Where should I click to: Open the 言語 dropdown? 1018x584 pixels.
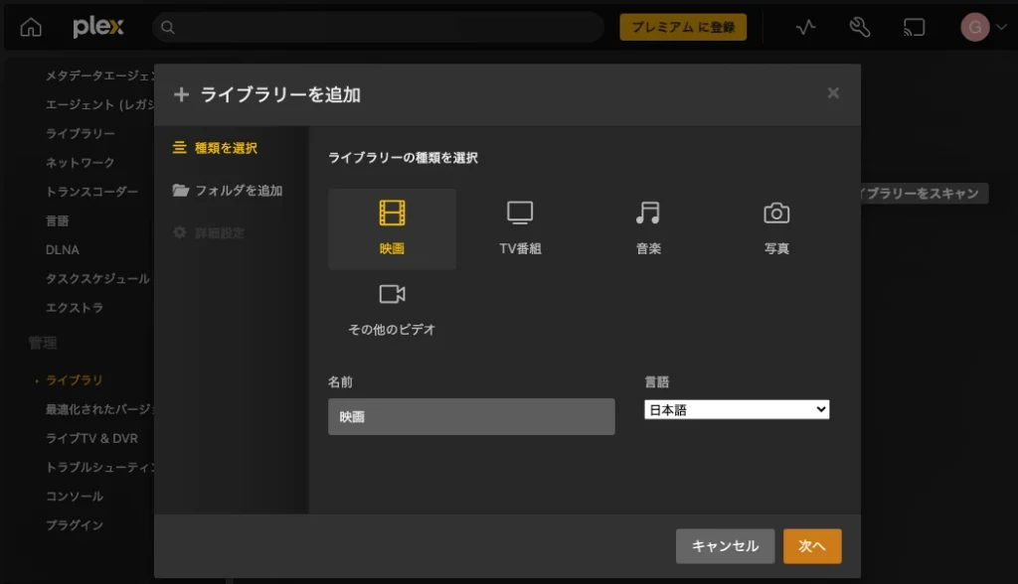[737, 409]
